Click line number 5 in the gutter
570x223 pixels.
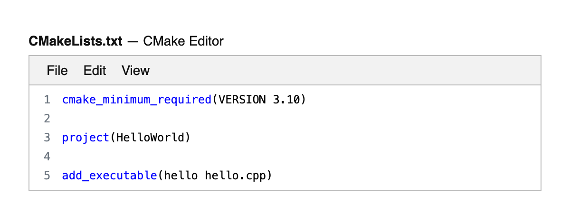pos(47,176)
